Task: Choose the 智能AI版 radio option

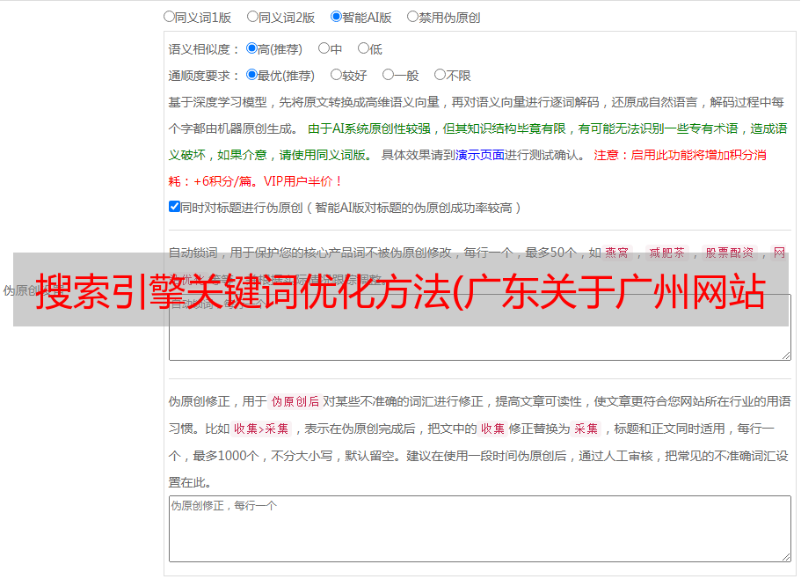Action: click(336, 17)
